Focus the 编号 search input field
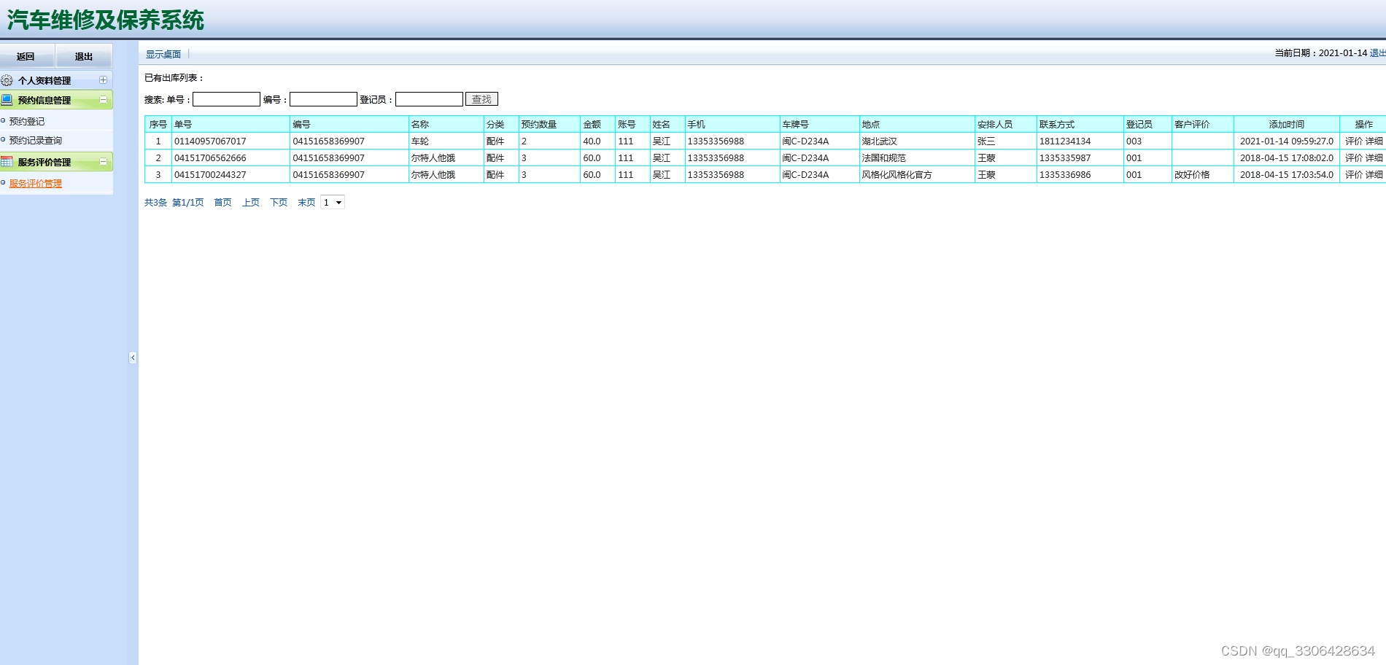Image resolution: width=1386 pixels, height=665 pixels. pyautogui.click(x=323, y=99)
